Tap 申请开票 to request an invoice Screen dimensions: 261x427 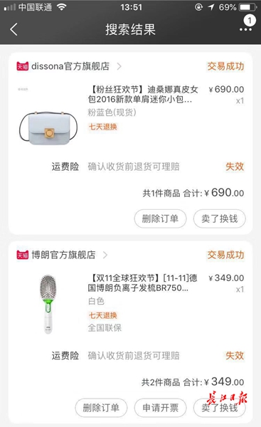click(x=160, y=408)
